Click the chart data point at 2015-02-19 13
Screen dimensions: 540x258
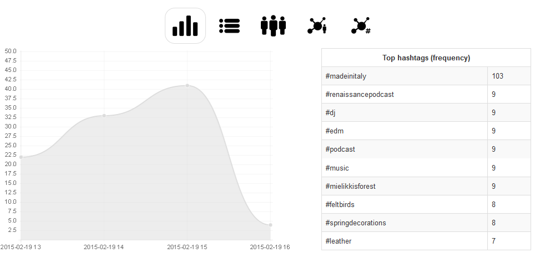click(x=21, y=157)
